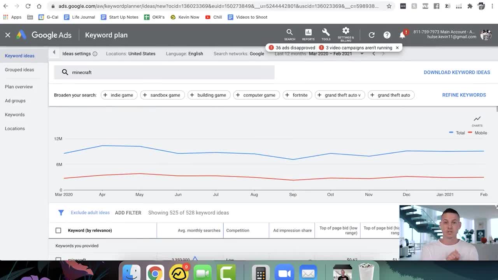This screenshot has height=280, width=498.
Task: Dismiss the ads disapproved notification
Action: (x=397, y=47)
